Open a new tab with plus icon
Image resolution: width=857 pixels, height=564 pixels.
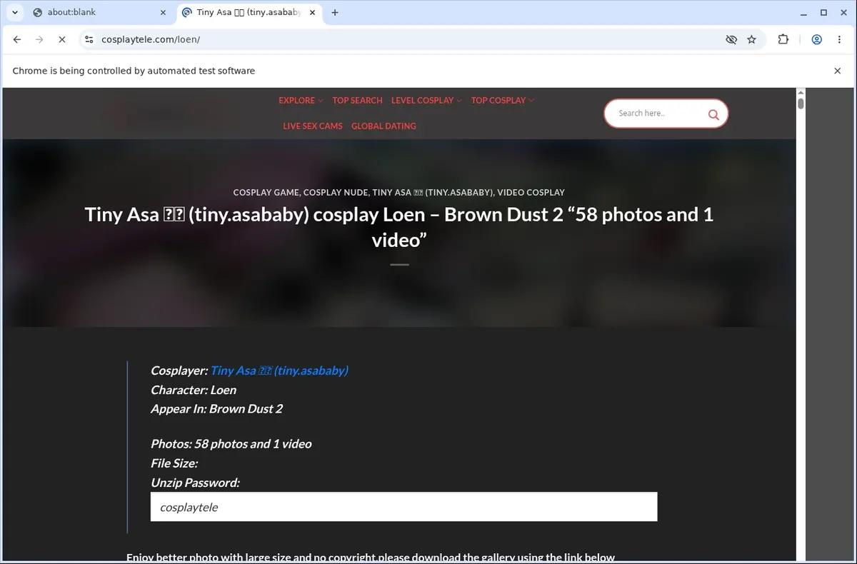point(335,12)
